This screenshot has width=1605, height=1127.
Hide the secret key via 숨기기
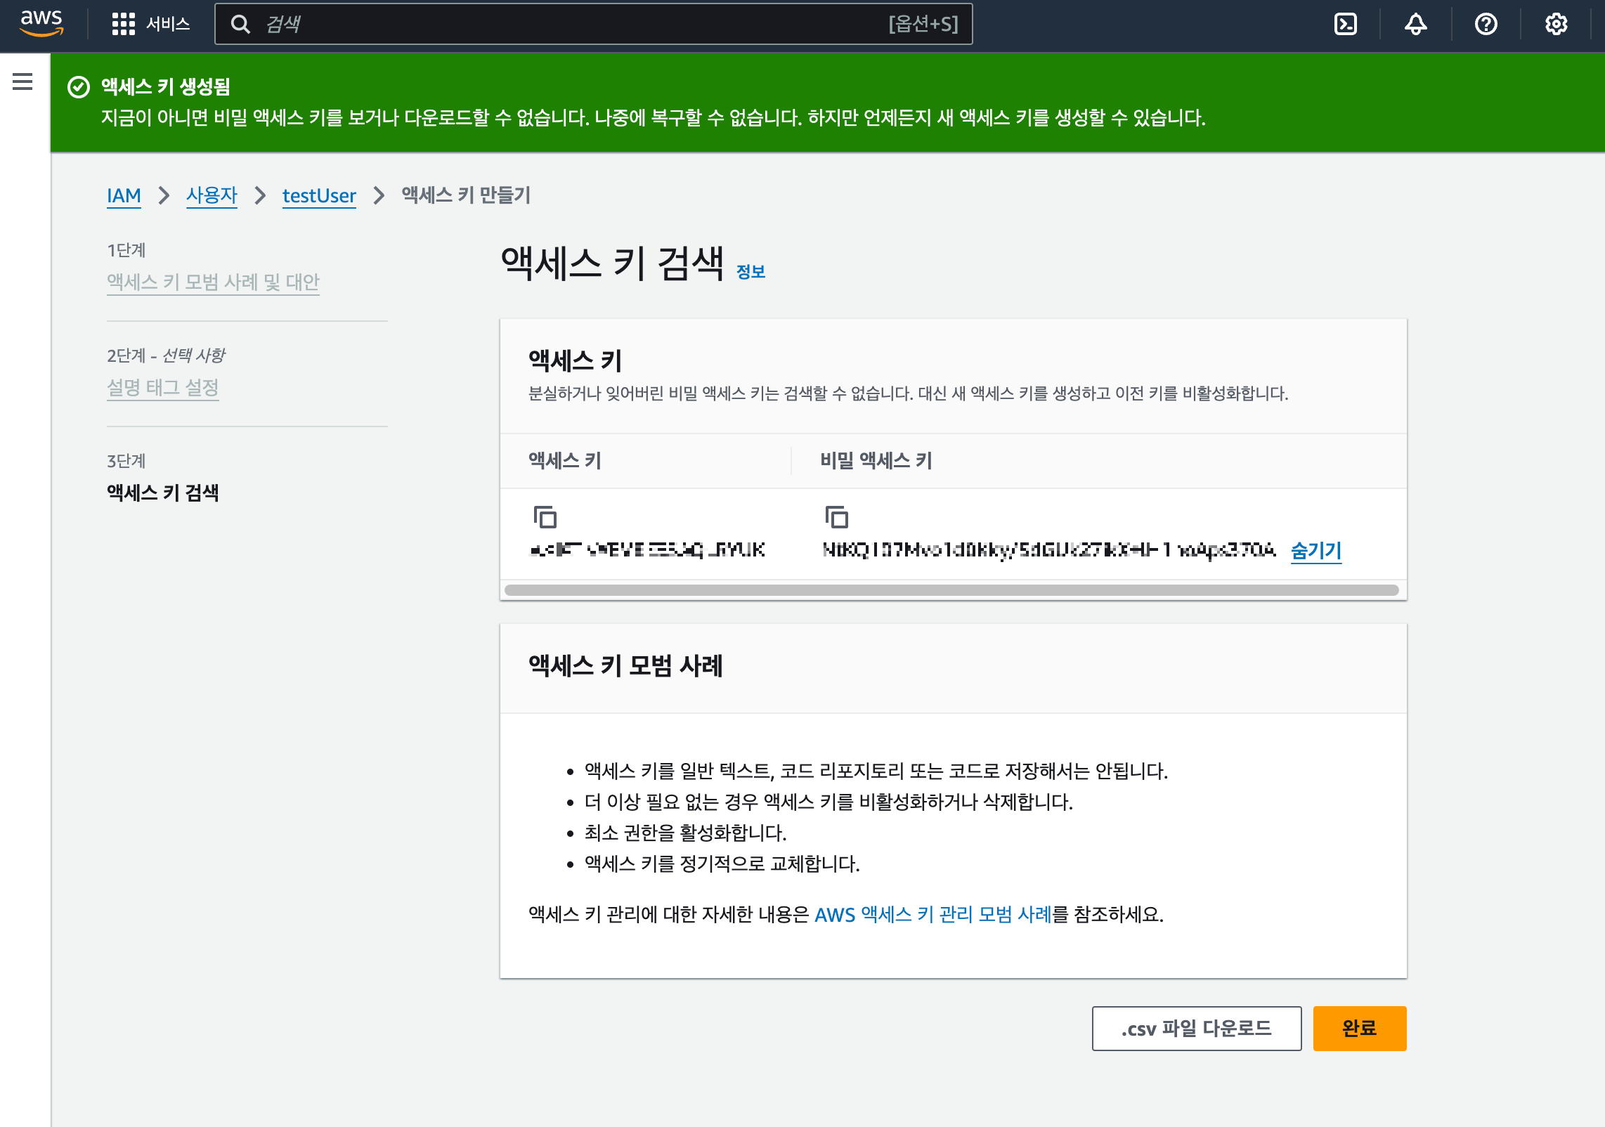tap(1315, 550)
